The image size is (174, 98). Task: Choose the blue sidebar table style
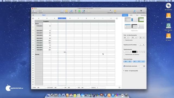[134, 20]
